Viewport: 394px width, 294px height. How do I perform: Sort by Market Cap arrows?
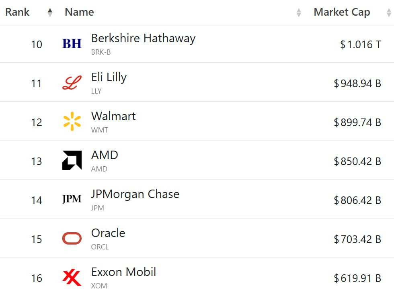click(x=389, y=12)
